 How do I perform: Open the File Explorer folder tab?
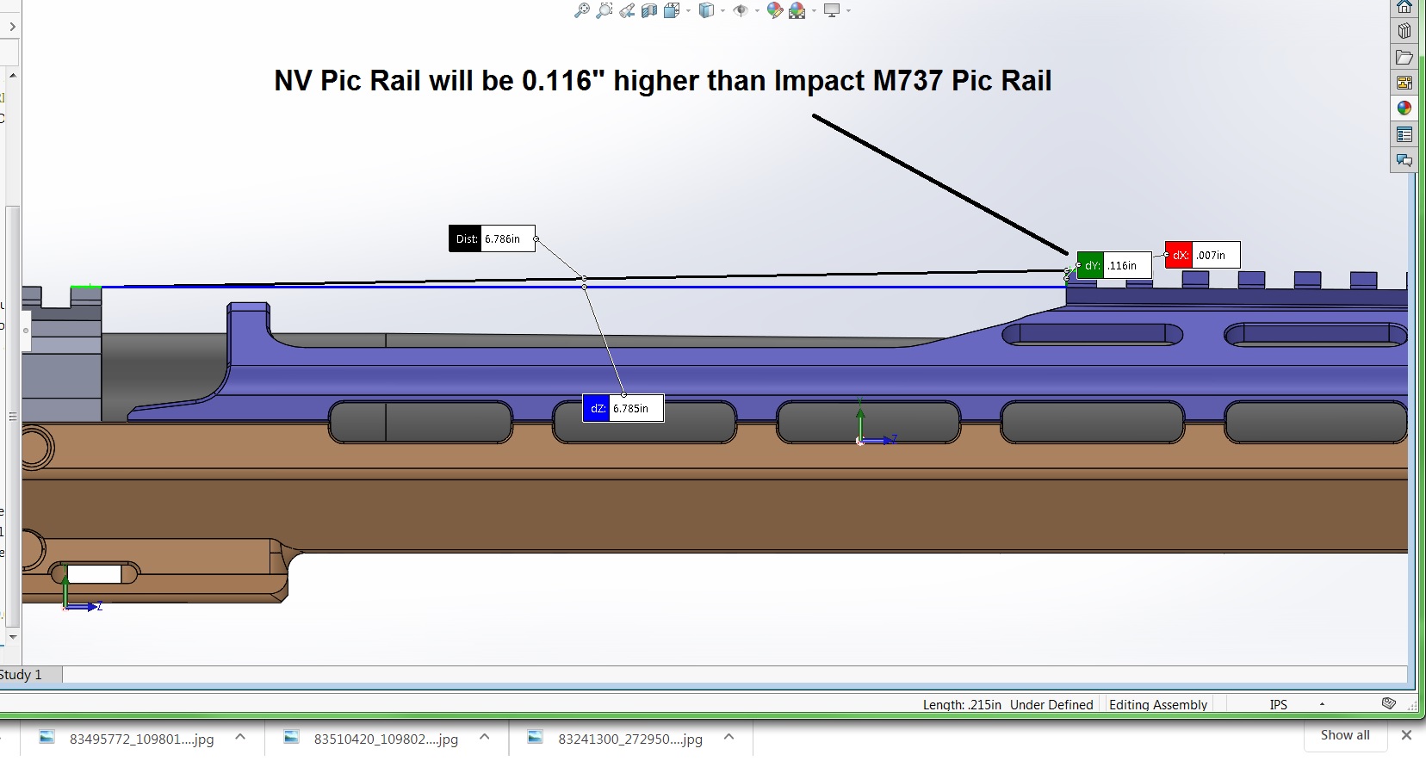1404,57
